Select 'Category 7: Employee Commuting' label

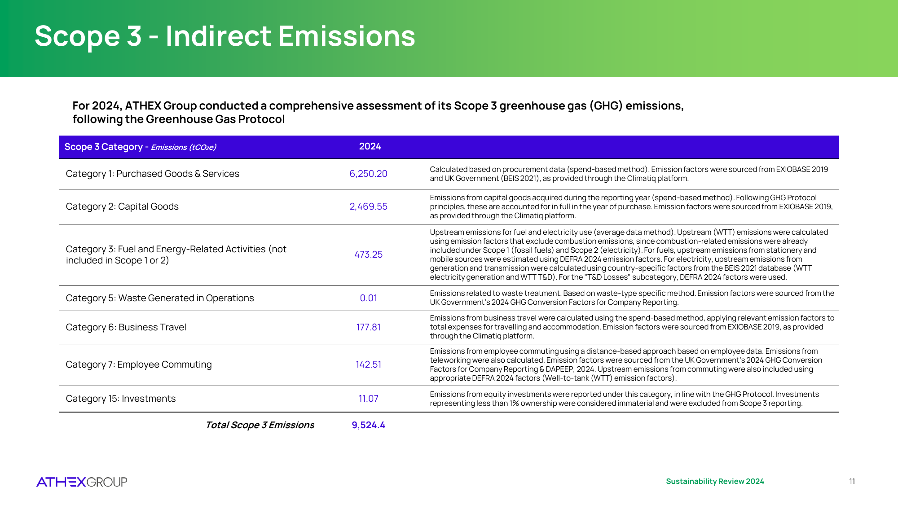[x=139, y=364]
